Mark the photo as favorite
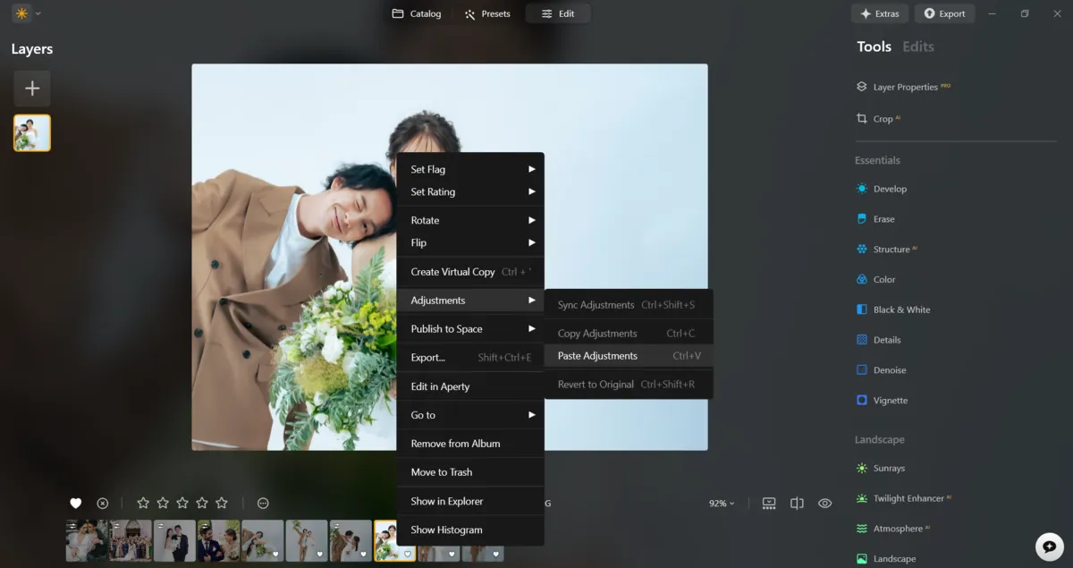The image size is (1073, 568). 76,503
